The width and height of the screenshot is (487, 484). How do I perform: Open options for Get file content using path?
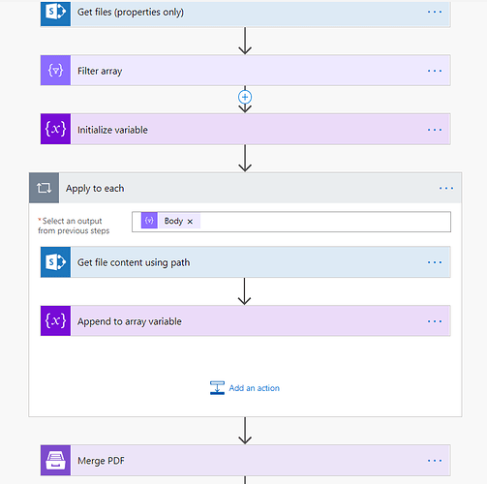[x=435, y=262]
